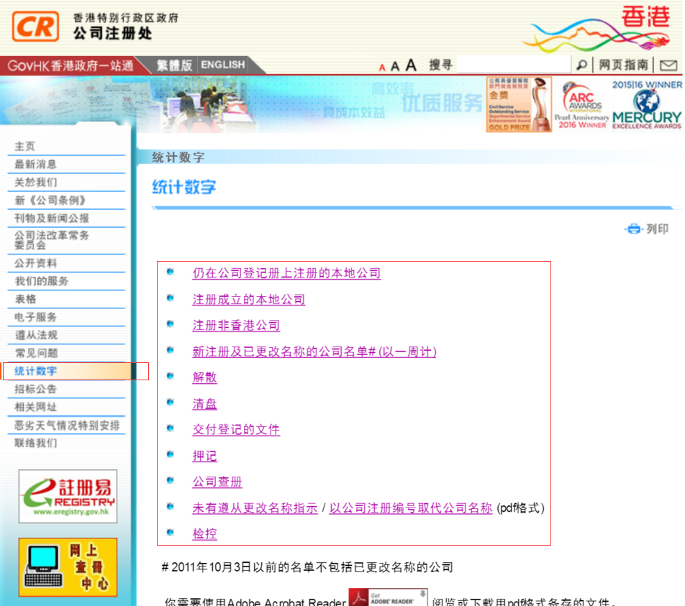Click the 公司查册 link
This screenshot has height=606, width=685.
click(217, 482)
